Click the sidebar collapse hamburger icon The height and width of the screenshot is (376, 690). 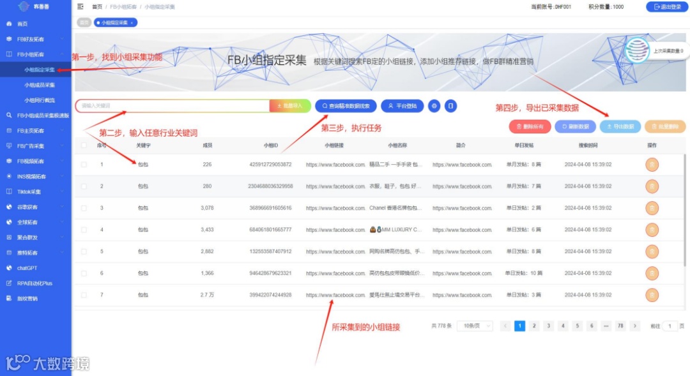click(80, 6)
